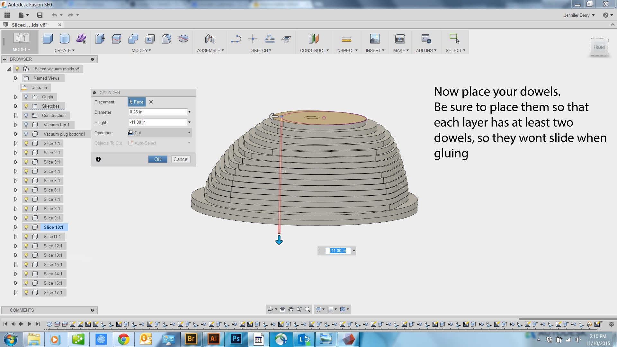The image size is (617, 347).
Task: Expand the Named Views folder
Action: [15, 78]
